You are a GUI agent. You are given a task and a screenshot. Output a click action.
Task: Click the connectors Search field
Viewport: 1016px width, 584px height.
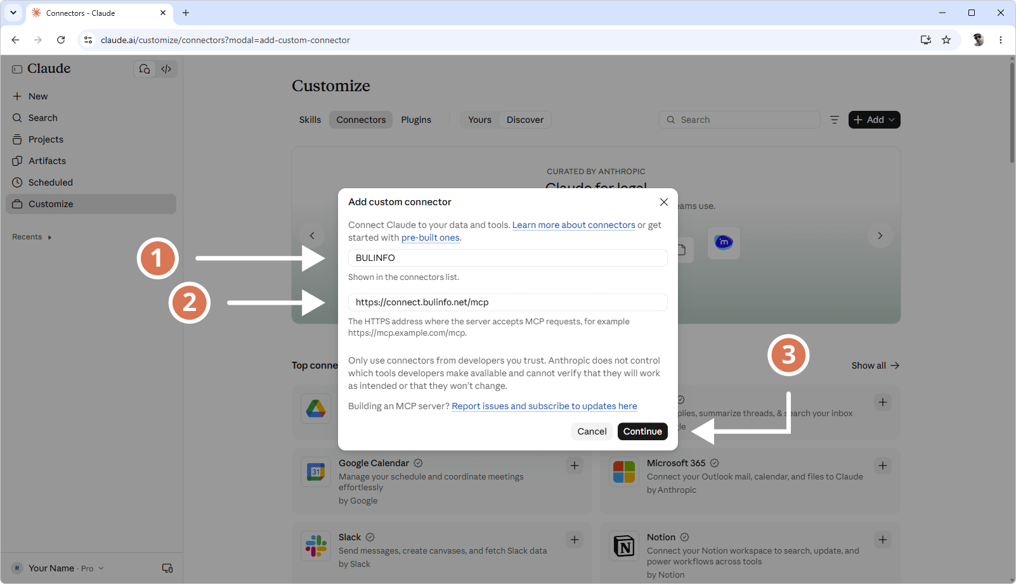739,120
